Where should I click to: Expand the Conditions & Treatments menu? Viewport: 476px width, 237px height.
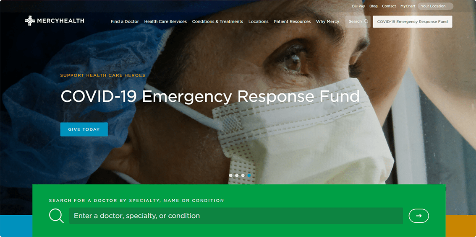point(218,21)
